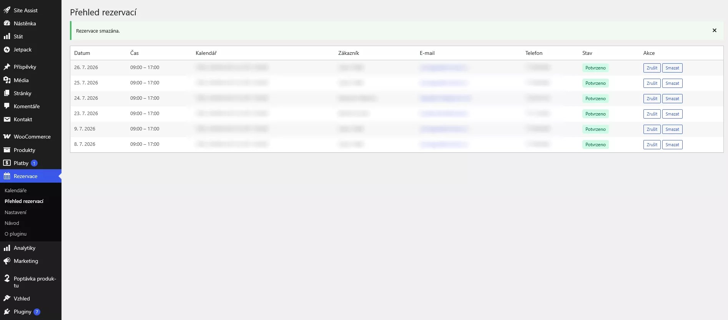
Task: Click the Zákazník column header
Action: (x=349, y=53)
